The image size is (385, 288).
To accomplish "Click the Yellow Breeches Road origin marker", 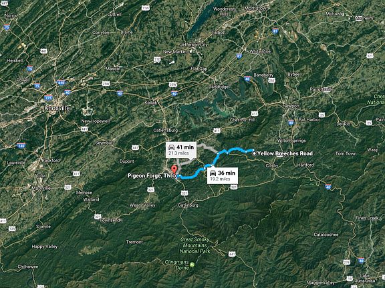I will click(x=255, y=153).
